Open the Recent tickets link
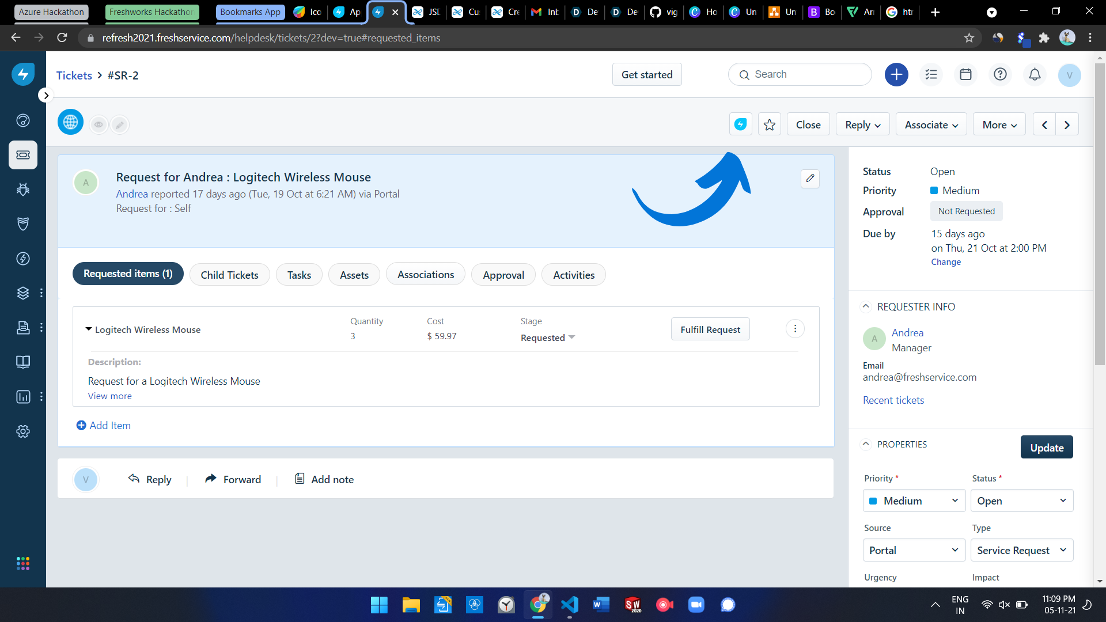The image size is (1106, 622). (893, 400)
